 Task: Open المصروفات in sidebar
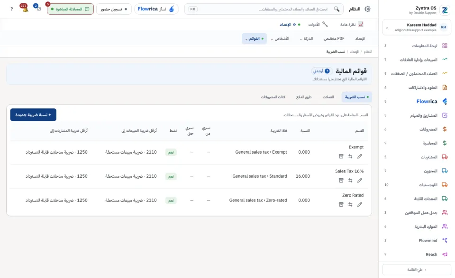(417, 129)
